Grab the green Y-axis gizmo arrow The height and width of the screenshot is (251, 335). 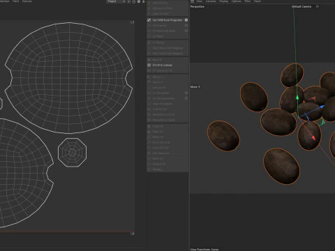coord(297,98)
